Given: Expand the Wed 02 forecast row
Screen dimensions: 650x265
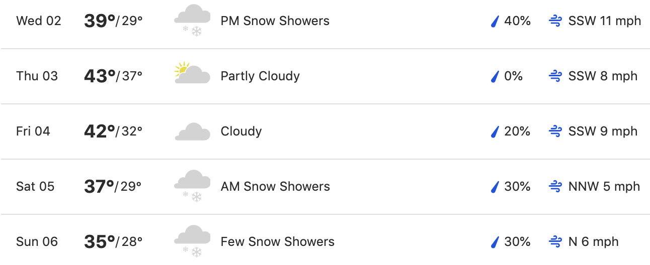Looking at the screenshot, I should (x=325, y=22).
